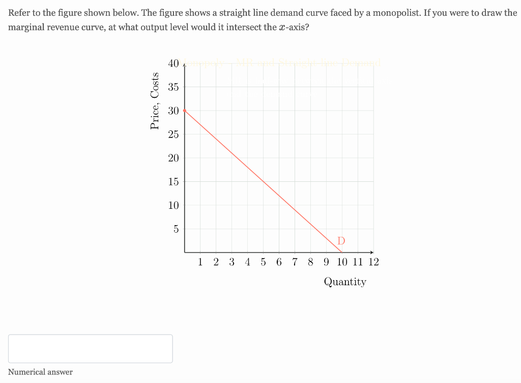
Task: Click the 12 mark on x-axis
Action: 374,262
